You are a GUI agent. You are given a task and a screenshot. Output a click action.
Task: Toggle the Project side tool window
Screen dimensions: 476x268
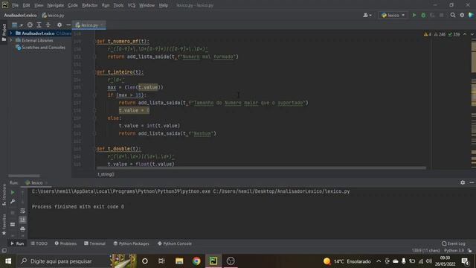4,32
